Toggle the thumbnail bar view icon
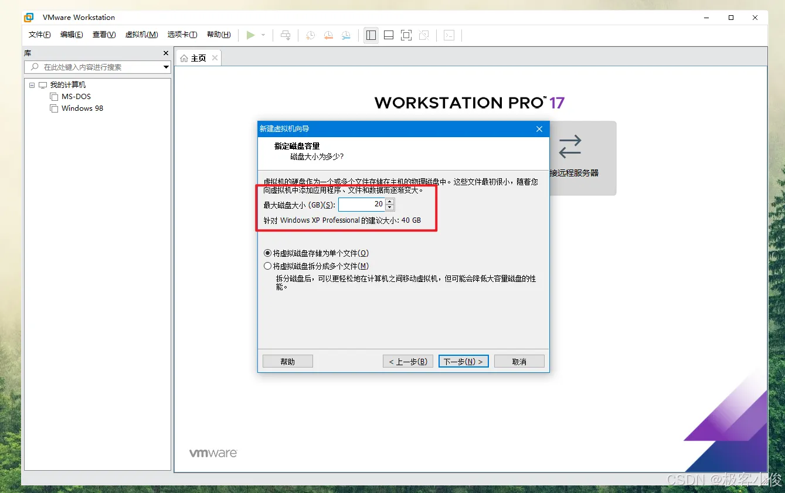The height and width of the screenshot is (493, 785). click(x=389, y=35)
